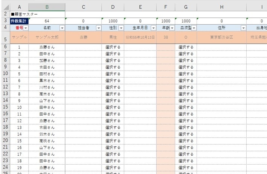Select column F header

[166, 7]
